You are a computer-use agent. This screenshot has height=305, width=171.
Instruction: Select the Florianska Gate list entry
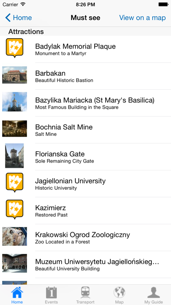click(x=85, y=157)
